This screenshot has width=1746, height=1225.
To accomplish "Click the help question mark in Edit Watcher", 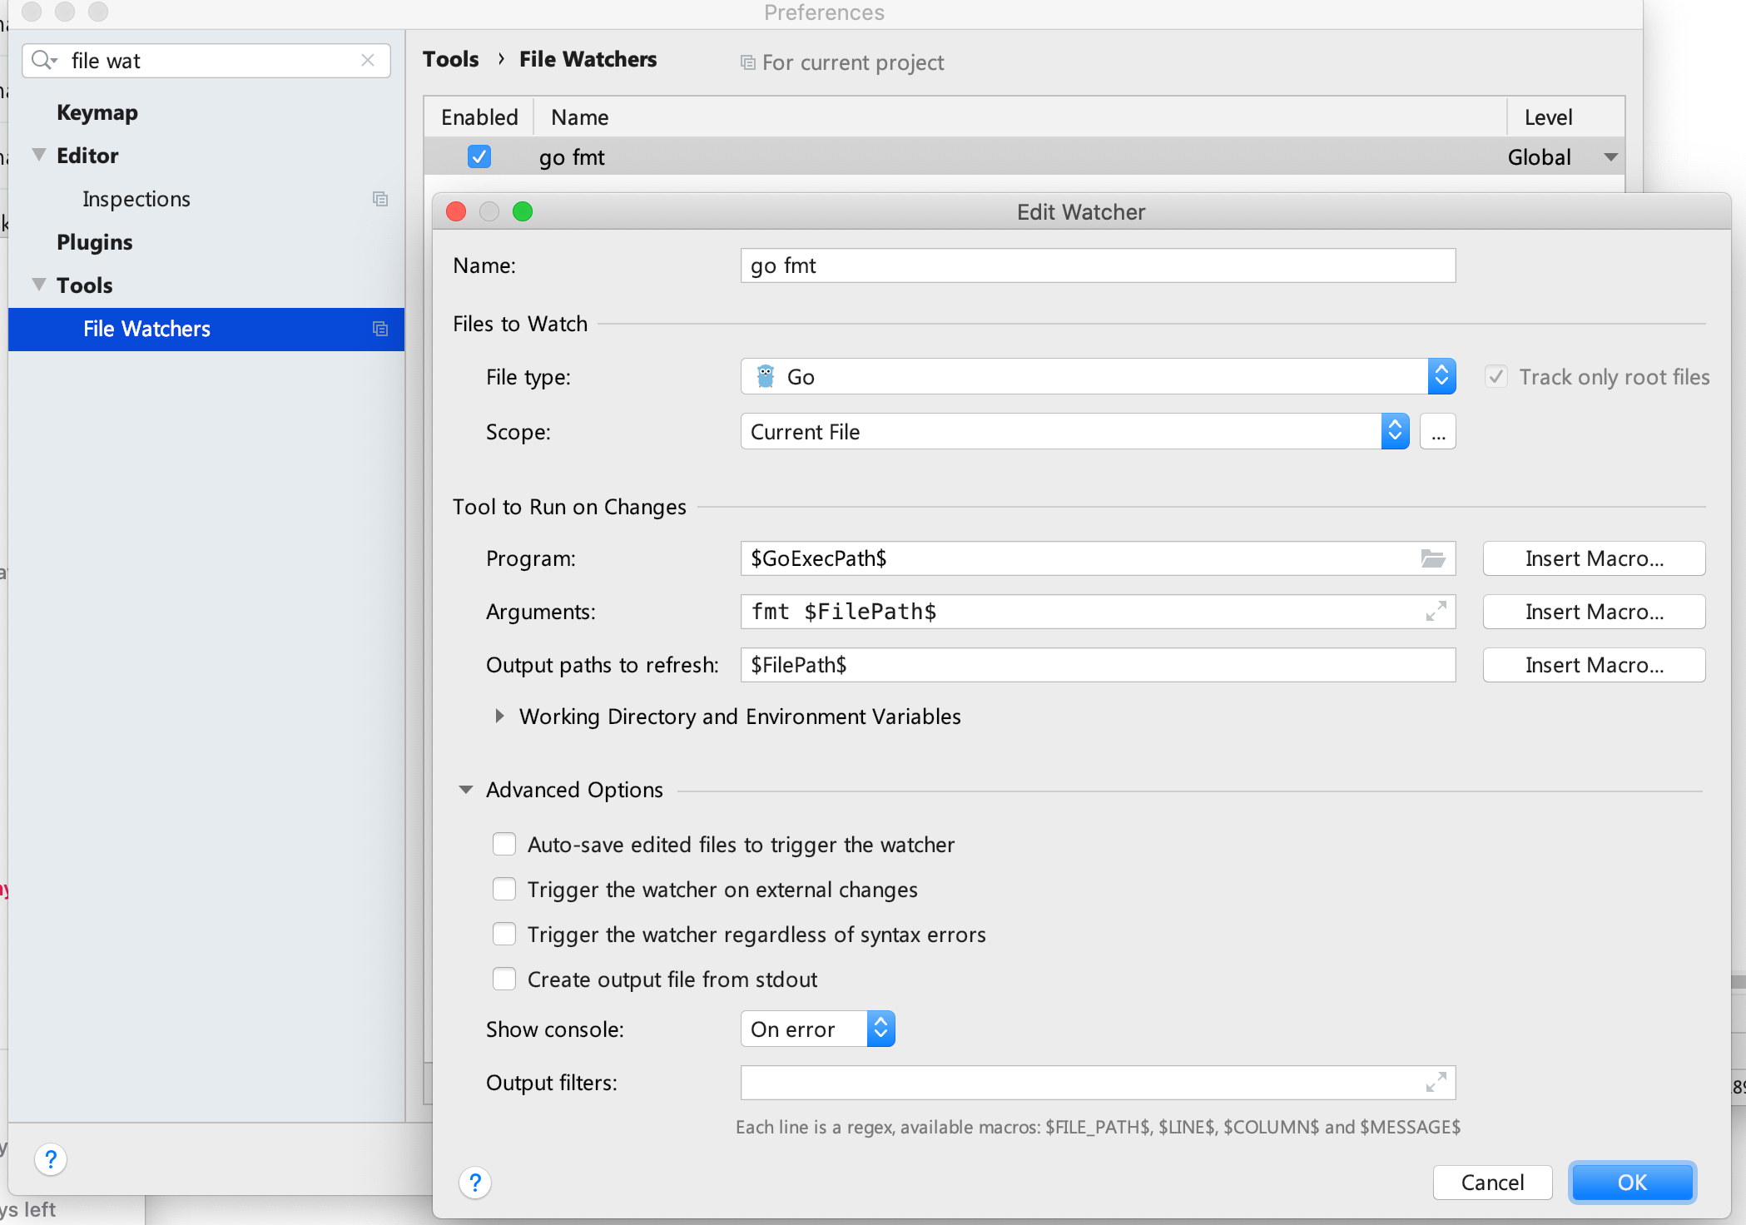I will pyautogui.click(x=475, y=1183).
